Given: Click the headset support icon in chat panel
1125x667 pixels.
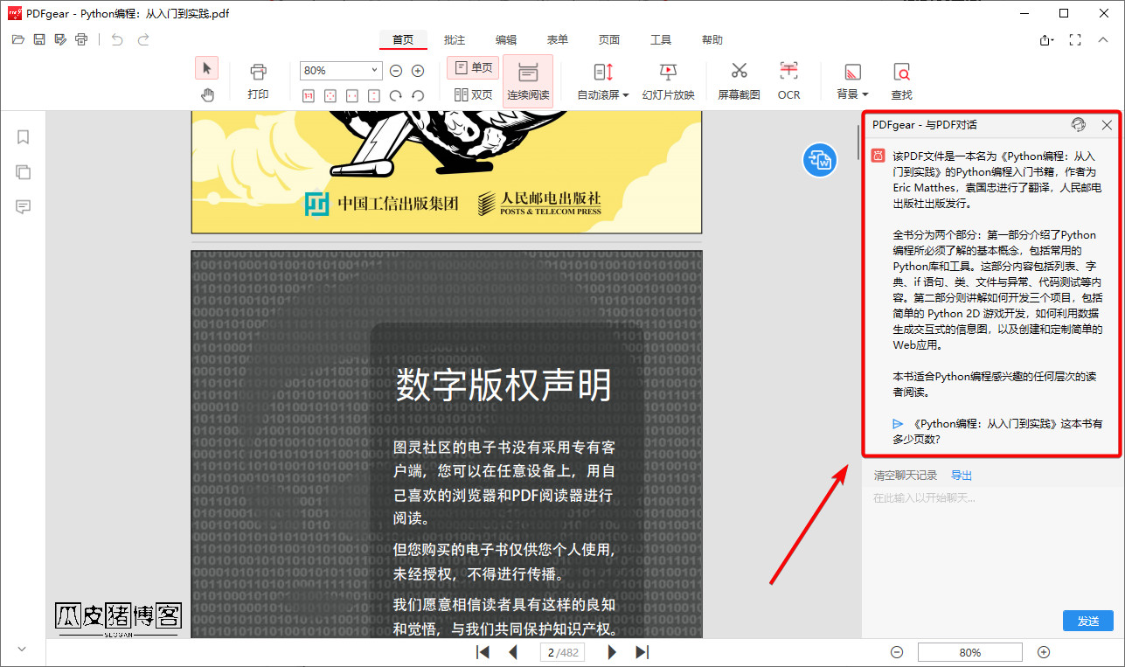Looking at the screenshot, I should click(1079, 125).
